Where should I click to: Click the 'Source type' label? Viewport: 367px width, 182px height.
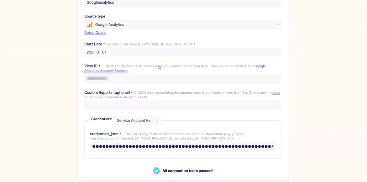coord(95,16)
